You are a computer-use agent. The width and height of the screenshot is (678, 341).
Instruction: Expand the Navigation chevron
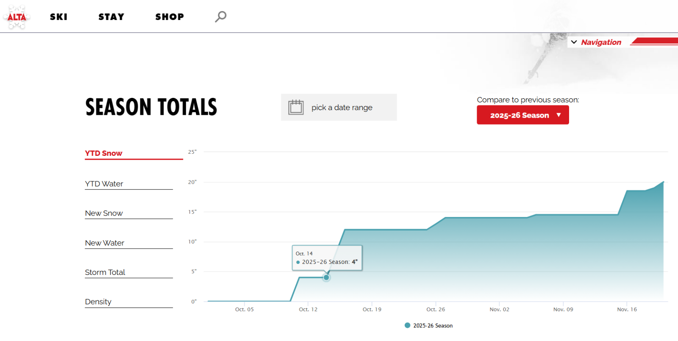[x=574, y=42]
